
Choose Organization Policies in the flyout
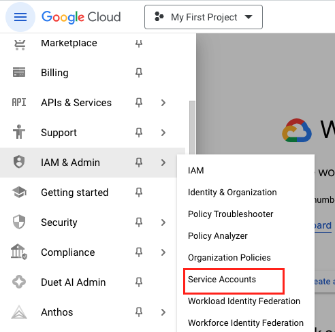(229, 258)
